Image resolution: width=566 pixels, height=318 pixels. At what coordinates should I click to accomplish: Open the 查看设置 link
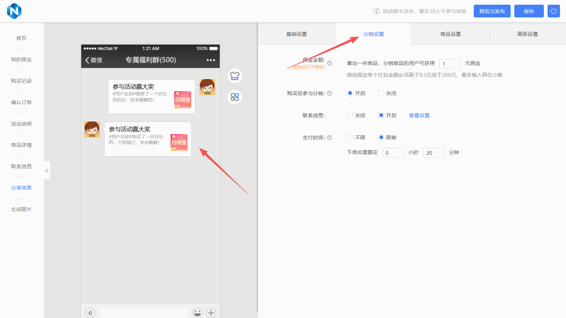(x=419, y=115)
